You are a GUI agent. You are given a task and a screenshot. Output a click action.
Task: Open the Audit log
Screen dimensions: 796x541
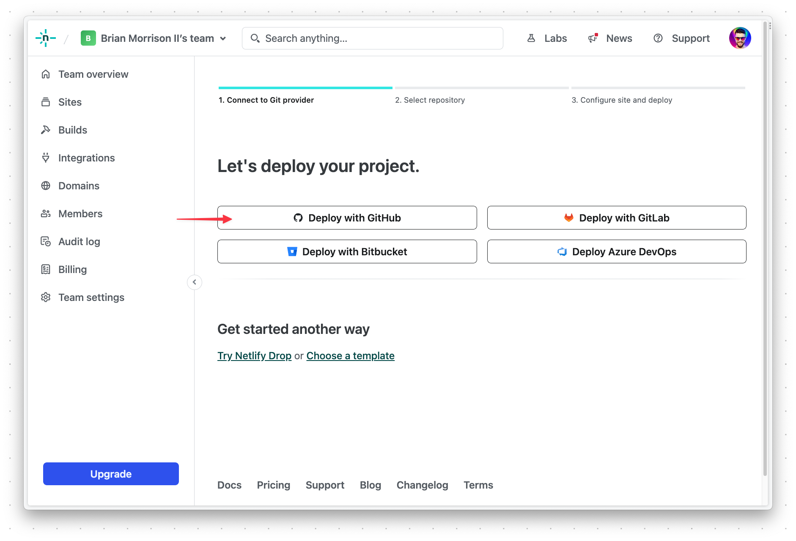pyautogui.click(x=79, y=241)
